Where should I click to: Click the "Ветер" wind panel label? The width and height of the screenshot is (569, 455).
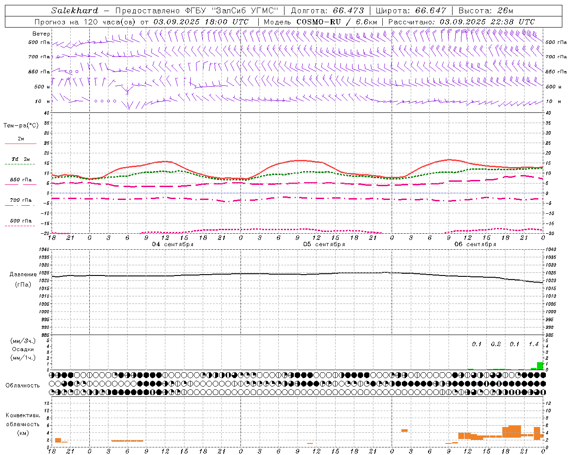(x=41, y=34)
